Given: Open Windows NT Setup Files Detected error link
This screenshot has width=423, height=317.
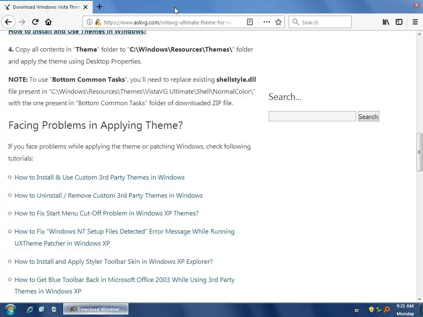Looking at the screenshot, I should point(124,237).
